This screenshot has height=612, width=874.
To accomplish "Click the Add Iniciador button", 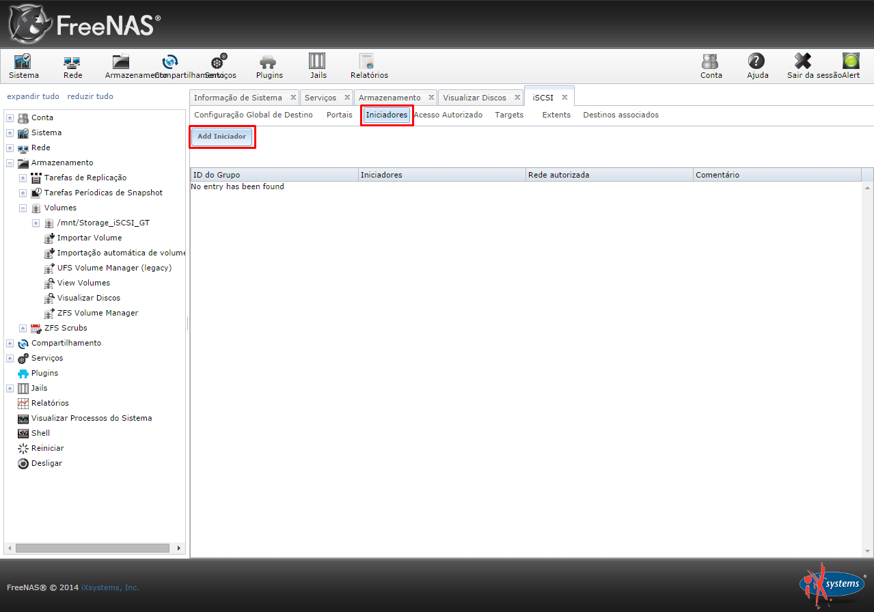I will (x=221, y=137).
